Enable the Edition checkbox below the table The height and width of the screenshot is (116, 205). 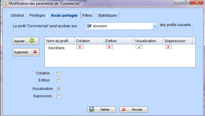(x=58, y=81)
